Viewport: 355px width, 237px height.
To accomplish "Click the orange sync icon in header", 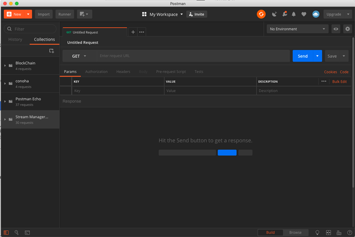I will [x=261, y=14].
